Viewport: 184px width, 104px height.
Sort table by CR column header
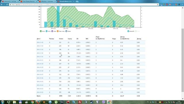(x=77, y=39)
